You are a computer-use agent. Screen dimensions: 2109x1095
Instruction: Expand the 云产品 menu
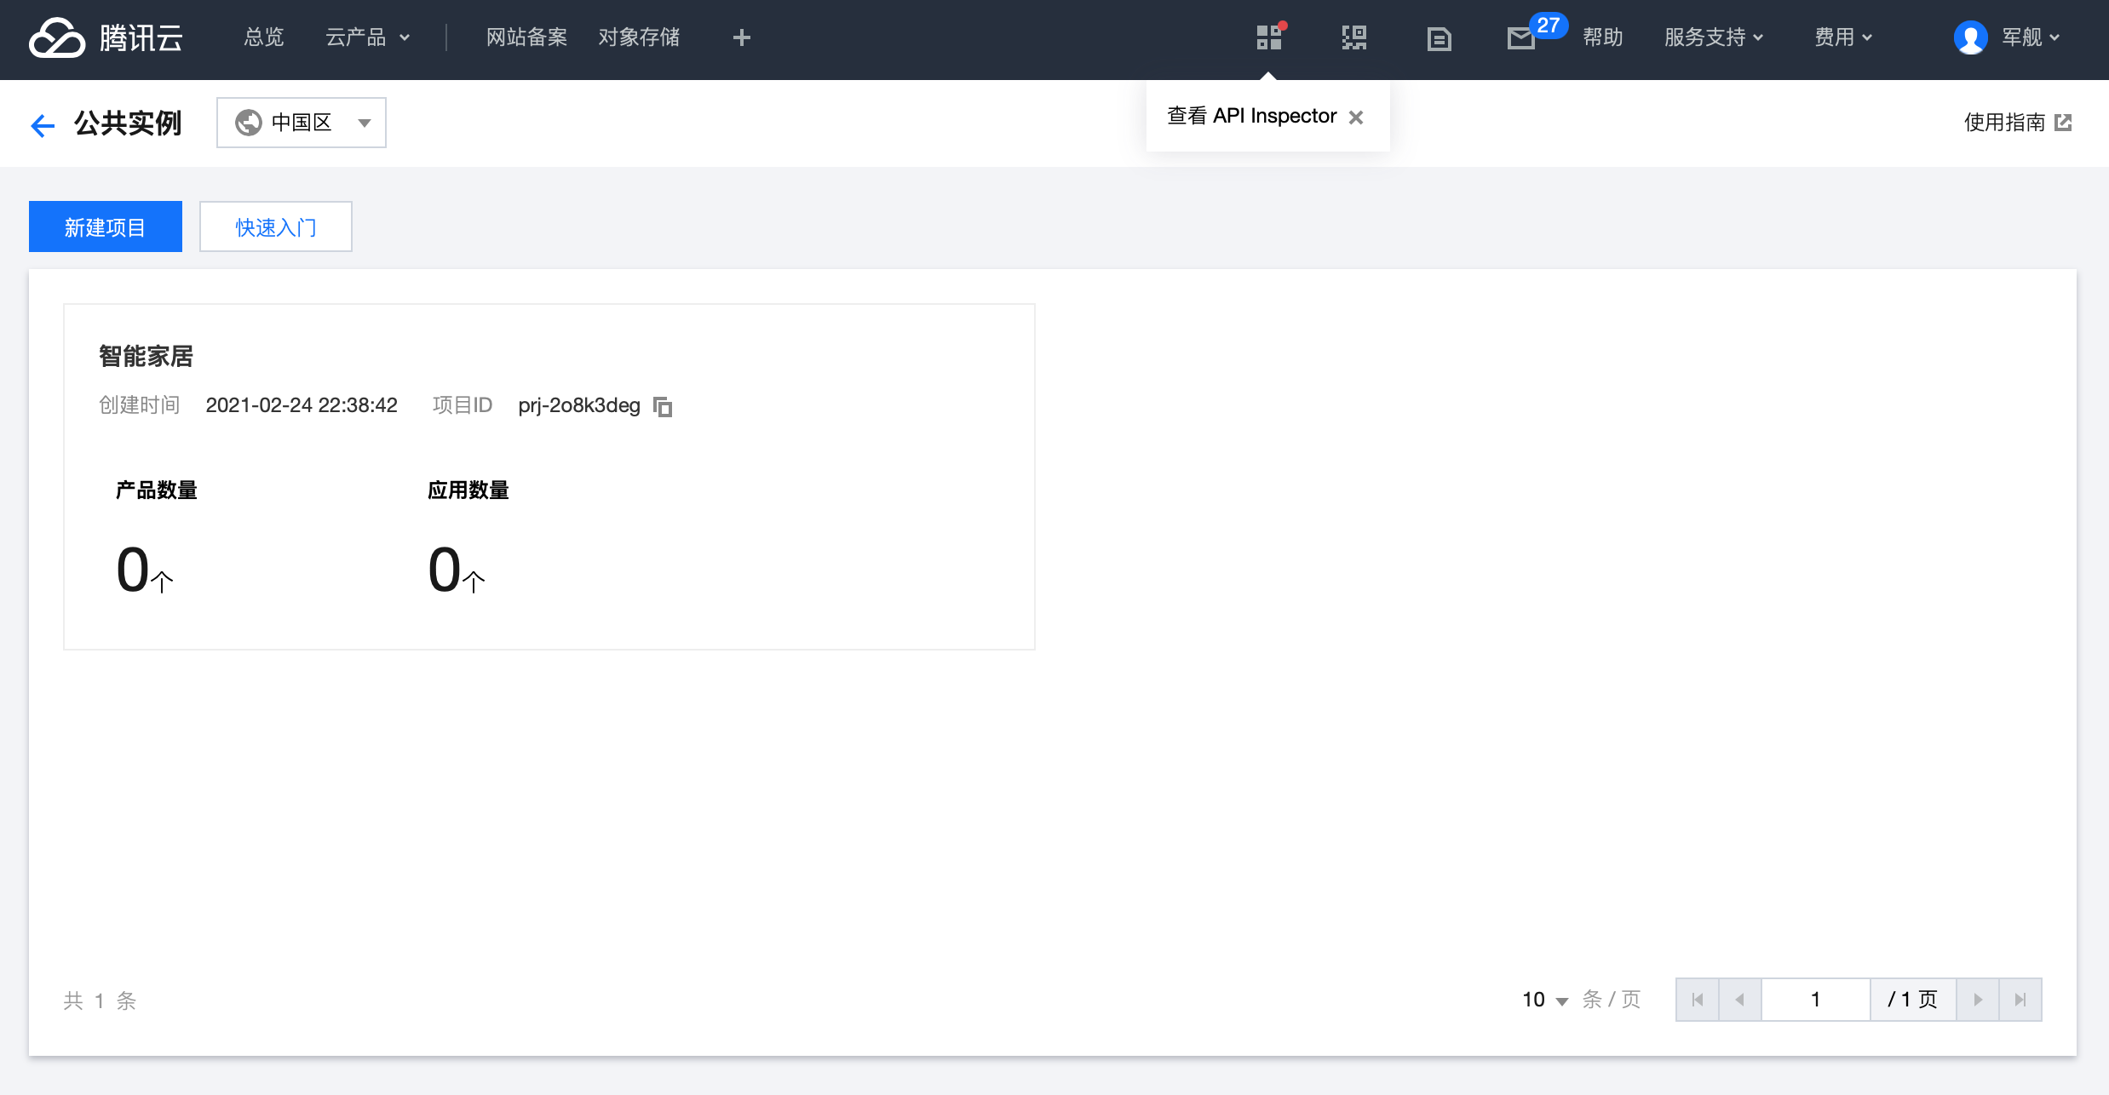tap(367, 37)
